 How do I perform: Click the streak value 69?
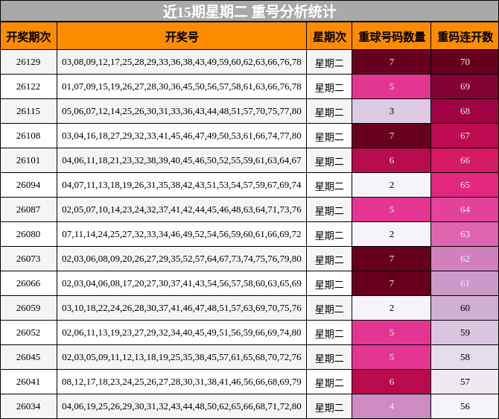click(x=465, y=86)
